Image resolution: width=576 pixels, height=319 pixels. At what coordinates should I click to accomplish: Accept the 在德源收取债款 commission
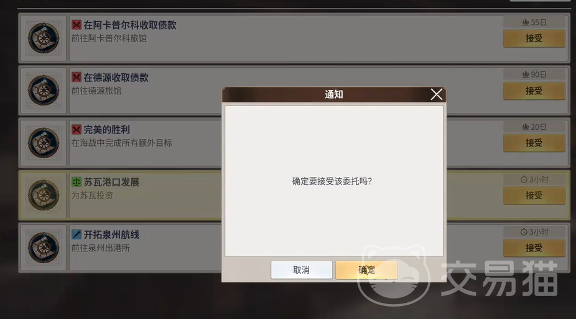(x=534, y=91)
